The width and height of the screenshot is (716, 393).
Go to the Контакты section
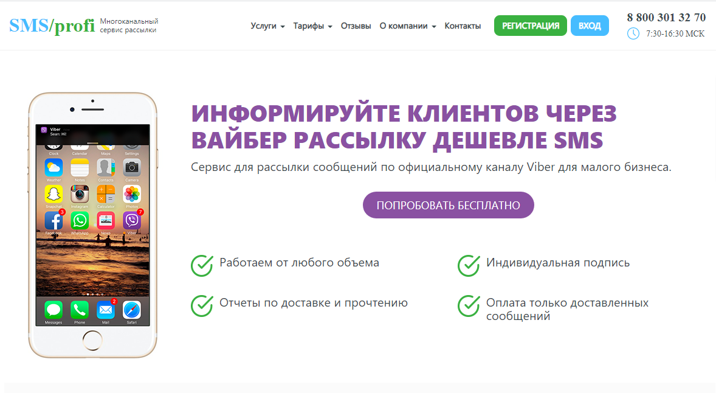coord(463,26)
